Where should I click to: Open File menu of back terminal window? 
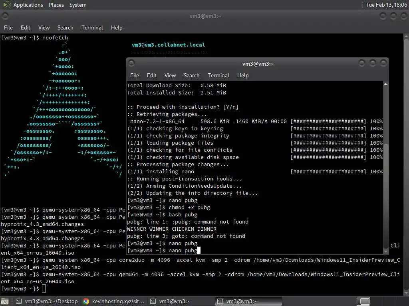click(8, 27)
